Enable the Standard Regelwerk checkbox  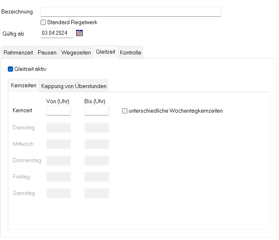point(43,23)
